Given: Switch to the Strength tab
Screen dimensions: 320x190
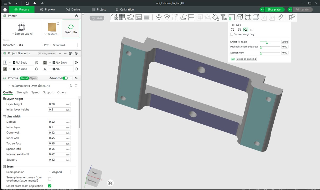Looking at the screenshot, I should [22, 92].
